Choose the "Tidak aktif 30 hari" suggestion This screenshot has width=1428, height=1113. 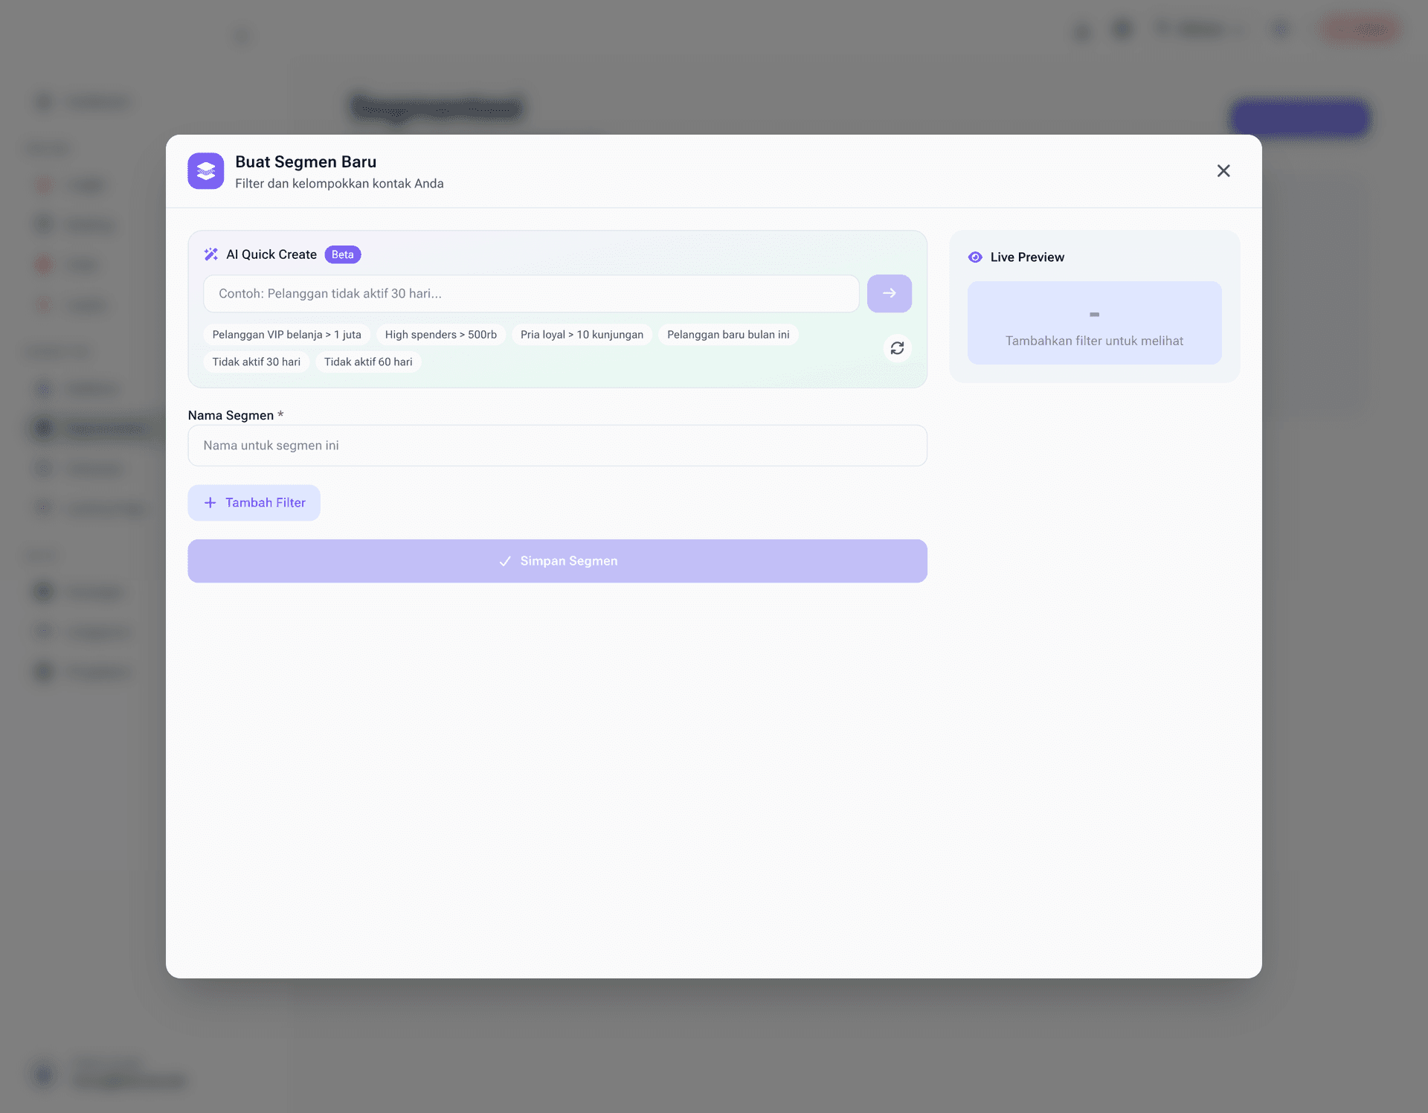click(x=256, y=362)
